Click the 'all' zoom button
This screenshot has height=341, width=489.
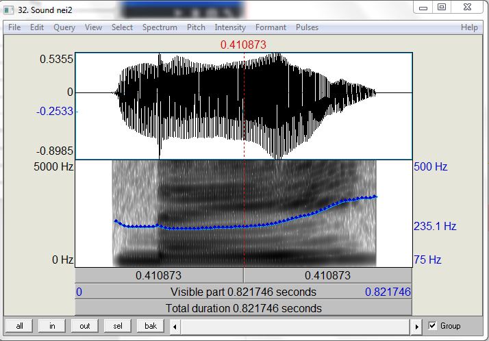pos(19,326)
